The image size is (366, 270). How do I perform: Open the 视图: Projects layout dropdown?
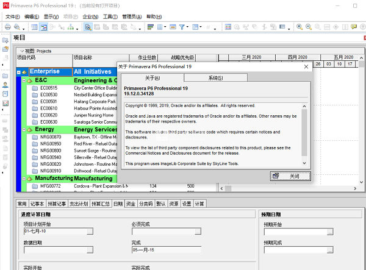pyautogui.click(x=23, y=51)
